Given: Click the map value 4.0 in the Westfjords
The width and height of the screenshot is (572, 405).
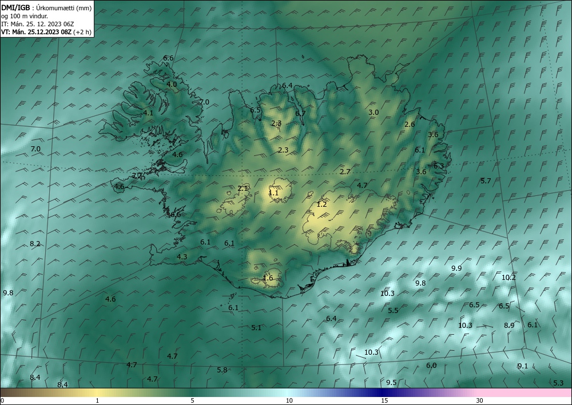Looking at the screenshot, I should [x=172, y=84].
